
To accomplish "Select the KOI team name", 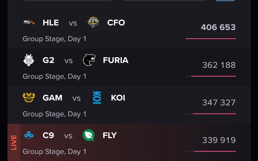I will pos(118,98).
